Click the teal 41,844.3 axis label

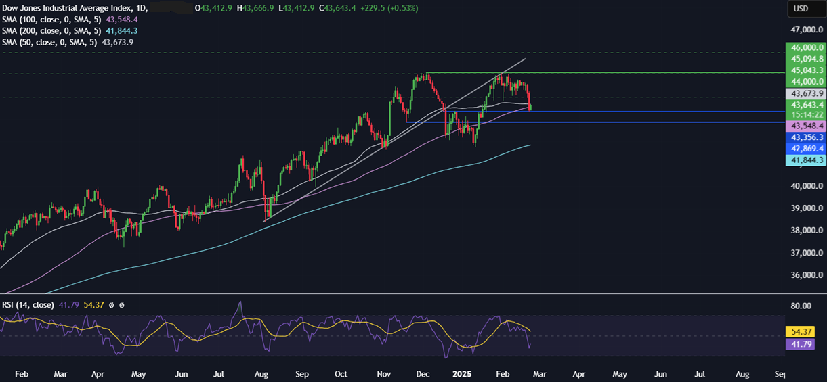pyautogui.click(x=805, y=160)
